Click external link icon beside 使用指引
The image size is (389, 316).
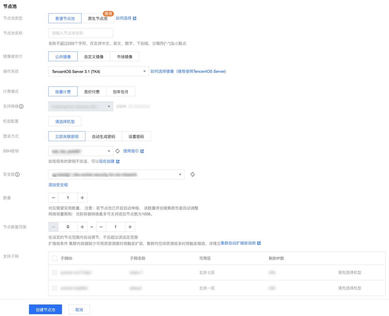tap(142, 151)
